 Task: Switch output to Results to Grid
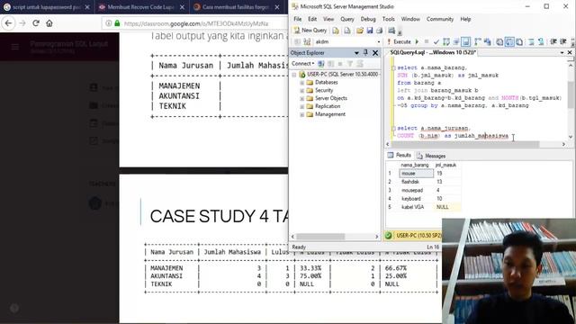509,42
